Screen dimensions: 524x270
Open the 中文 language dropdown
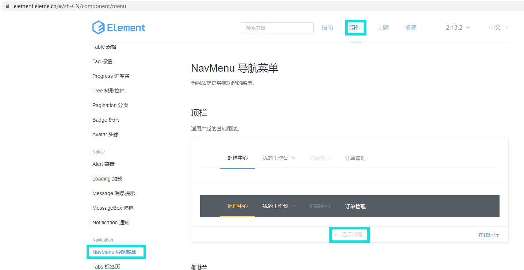498,27
